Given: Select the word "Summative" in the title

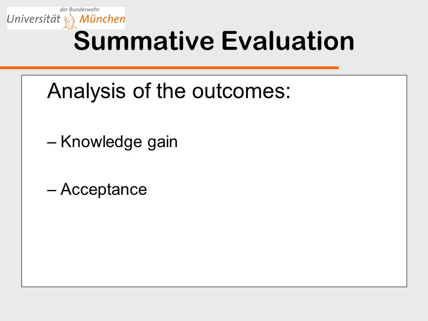Looking at the screenshot, I should click(144, 41).
